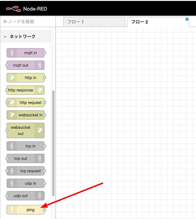Click the output port of http request node
Screen dimensions: 196x219
coord(44,103)
